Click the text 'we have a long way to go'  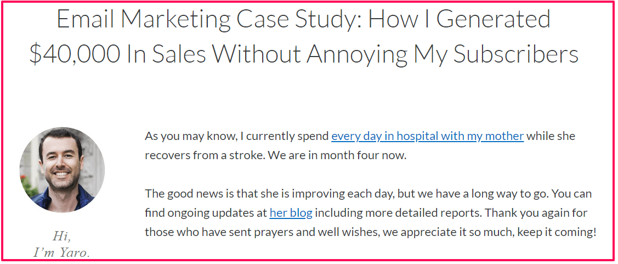click(484, 194)
